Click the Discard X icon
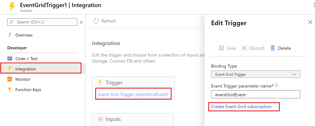This screenshot has width=315, height=126. pyautogui.click(x=244, y=48)
